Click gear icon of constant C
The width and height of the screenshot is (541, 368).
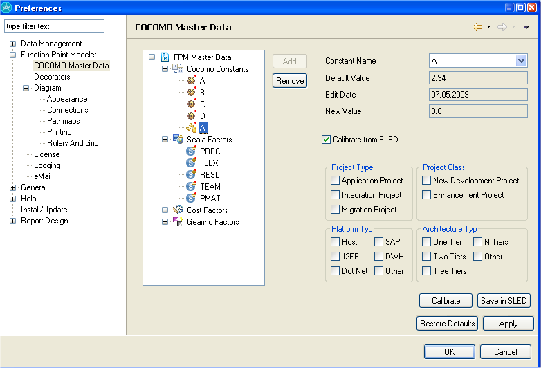(192, 104)
